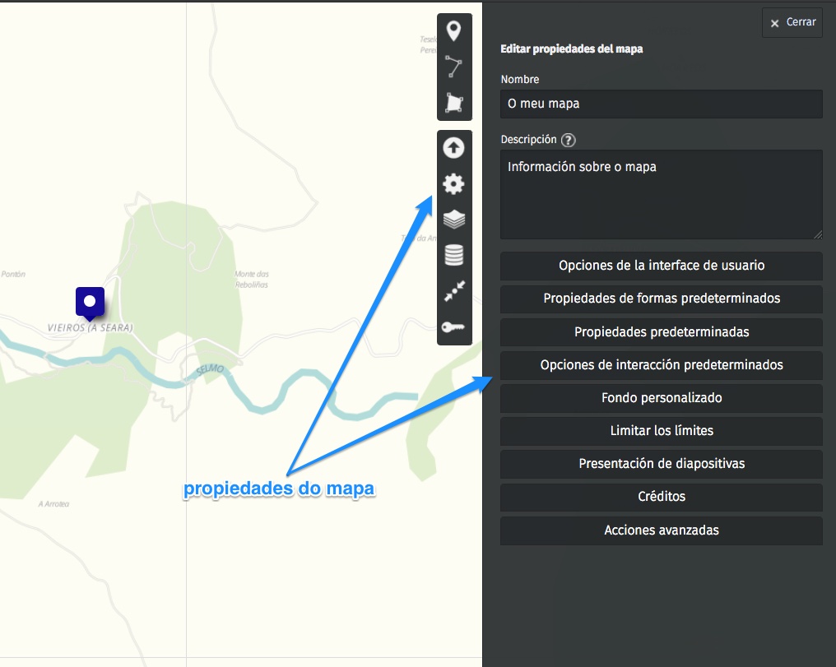Select the draw polyline tool
This screenshot has height=667, width=836.
[453, 67]
